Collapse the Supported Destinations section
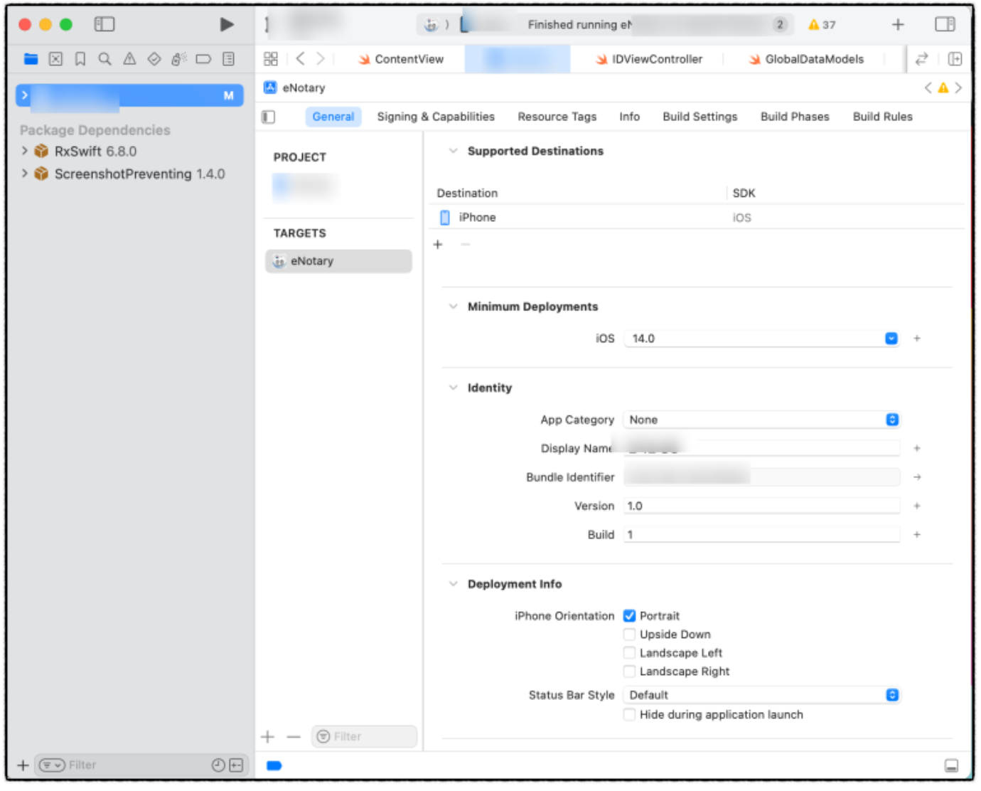Screen dimensions: 981x791 point(453,151)
